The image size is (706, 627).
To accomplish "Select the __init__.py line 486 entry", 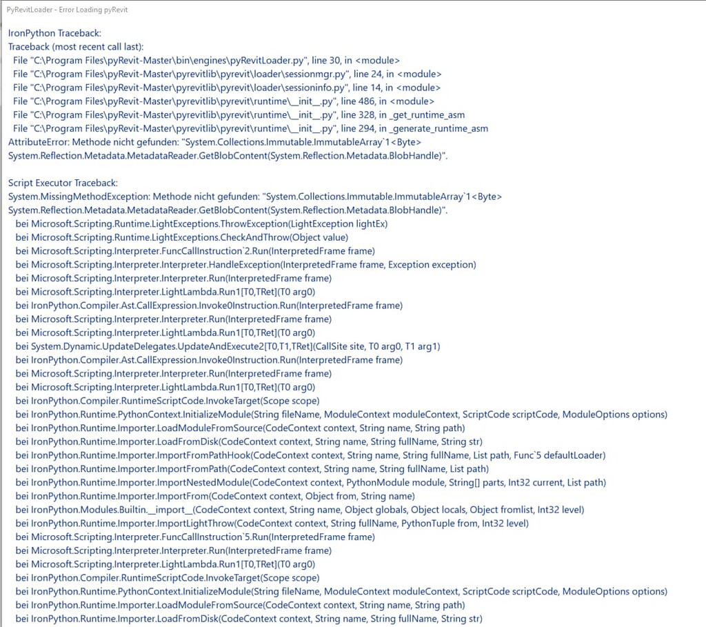I will tap(224, 101).
